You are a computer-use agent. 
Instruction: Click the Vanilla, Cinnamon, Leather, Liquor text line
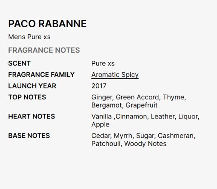coord(146,116)
